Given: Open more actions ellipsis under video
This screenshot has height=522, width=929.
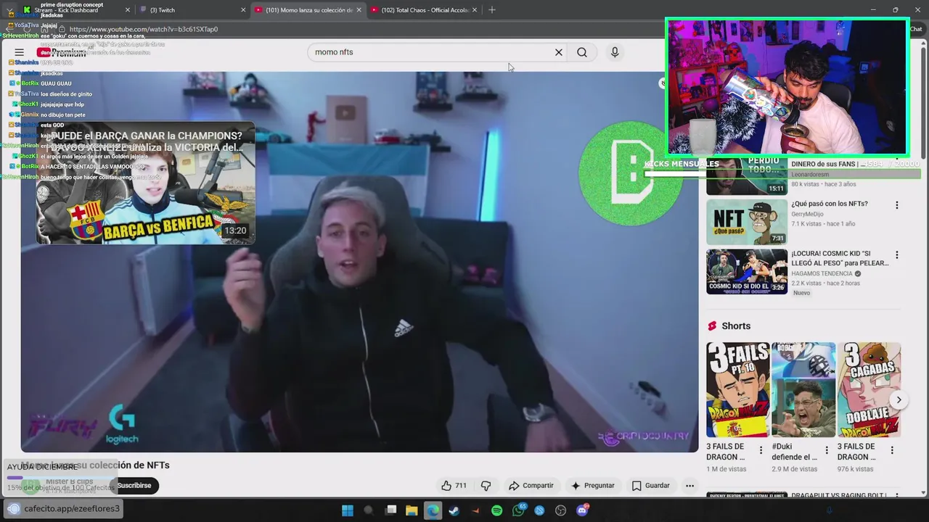Looking at the screenshot, I should pyautogui.click(x=689, y=486).
